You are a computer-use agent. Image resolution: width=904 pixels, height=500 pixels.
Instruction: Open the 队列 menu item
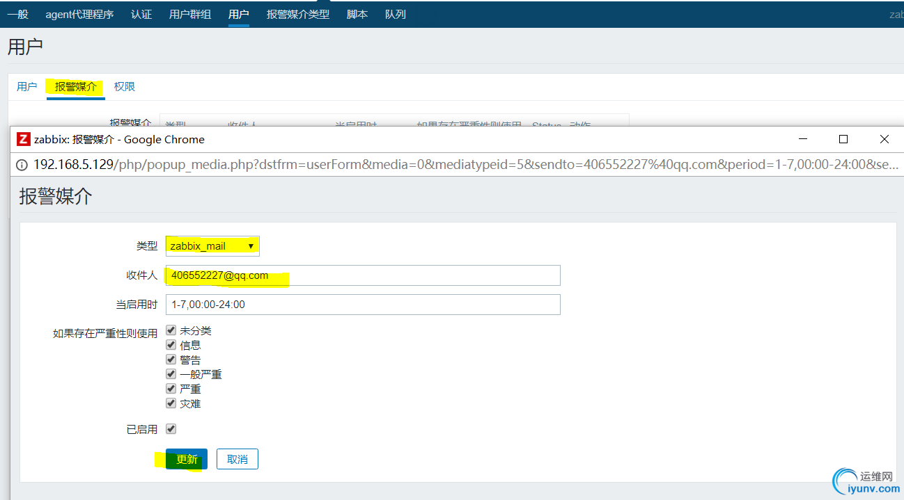point(396,14)
